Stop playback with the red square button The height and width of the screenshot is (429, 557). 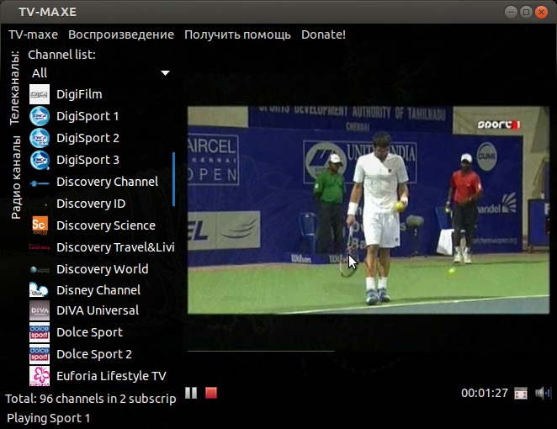coord(211,393)
